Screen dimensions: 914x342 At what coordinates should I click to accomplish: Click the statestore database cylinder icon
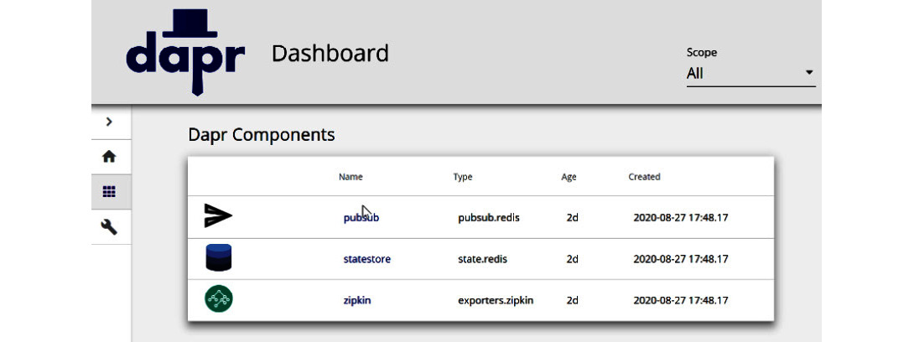tap(219, 257)
